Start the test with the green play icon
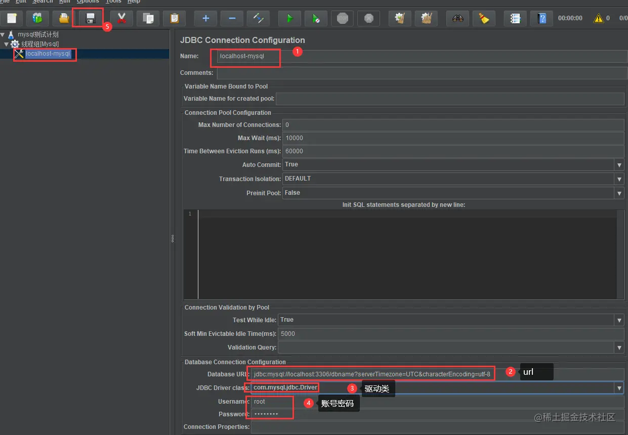The width and height of the screenshot is (628, 435). pos(289,19)
